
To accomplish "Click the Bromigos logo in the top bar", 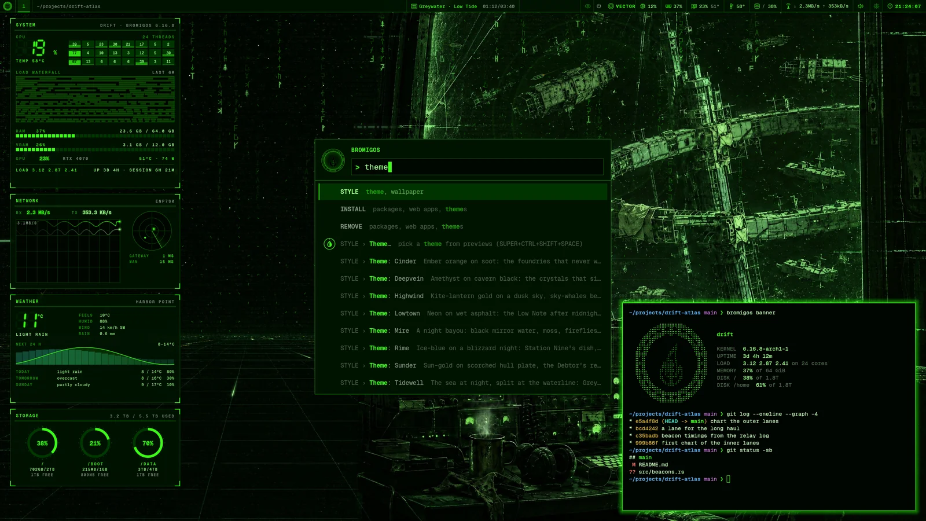I will (x=8, y=6).
